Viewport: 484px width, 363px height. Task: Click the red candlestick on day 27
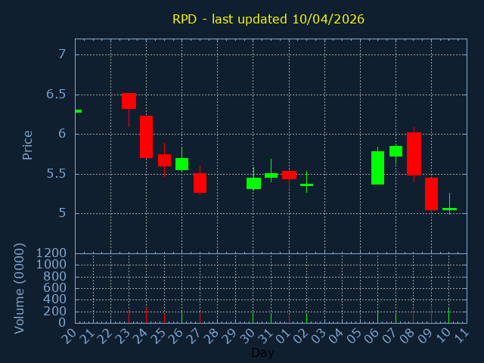(x=200, y=183)
